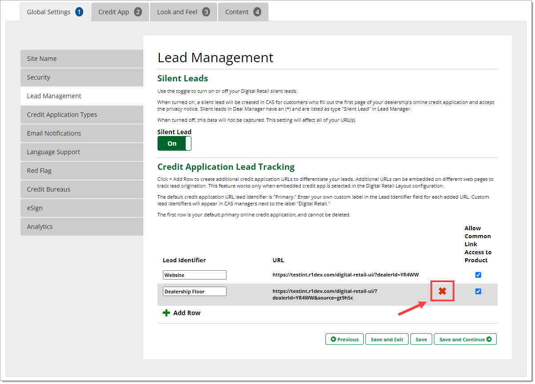Click the Add Row text link
This screenshot has height=384, width=535.
coord(187,313)
